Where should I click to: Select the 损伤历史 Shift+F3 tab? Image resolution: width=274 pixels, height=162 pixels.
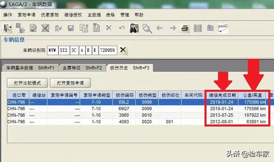click(x=130, y=68)
